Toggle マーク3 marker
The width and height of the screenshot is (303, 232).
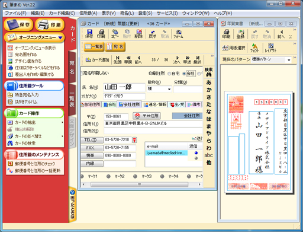tap(135, 176)
